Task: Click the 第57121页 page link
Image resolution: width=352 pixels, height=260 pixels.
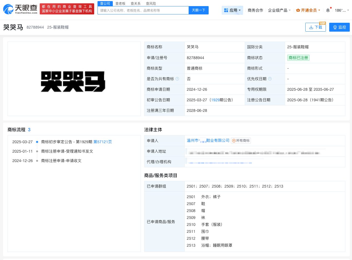Action: coord(103,142)
